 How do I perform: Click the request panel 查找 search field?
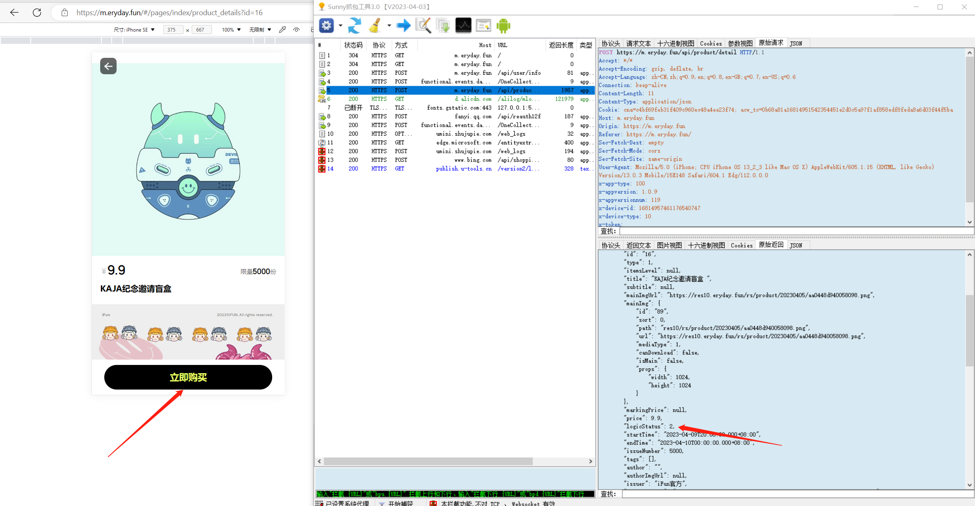[x=796, y=231]
